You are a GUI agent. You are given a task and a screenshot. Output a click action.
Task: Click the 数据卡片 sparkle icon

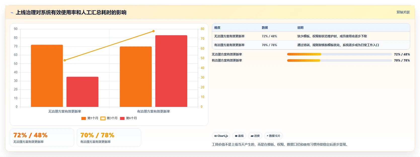(x=268, y=136)
